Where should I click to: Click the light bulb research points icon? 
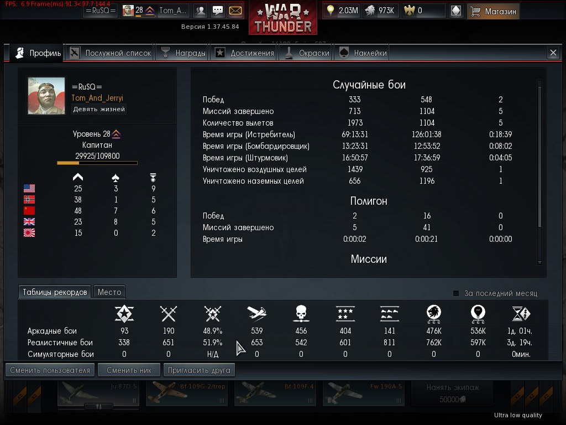pos(331,11)
